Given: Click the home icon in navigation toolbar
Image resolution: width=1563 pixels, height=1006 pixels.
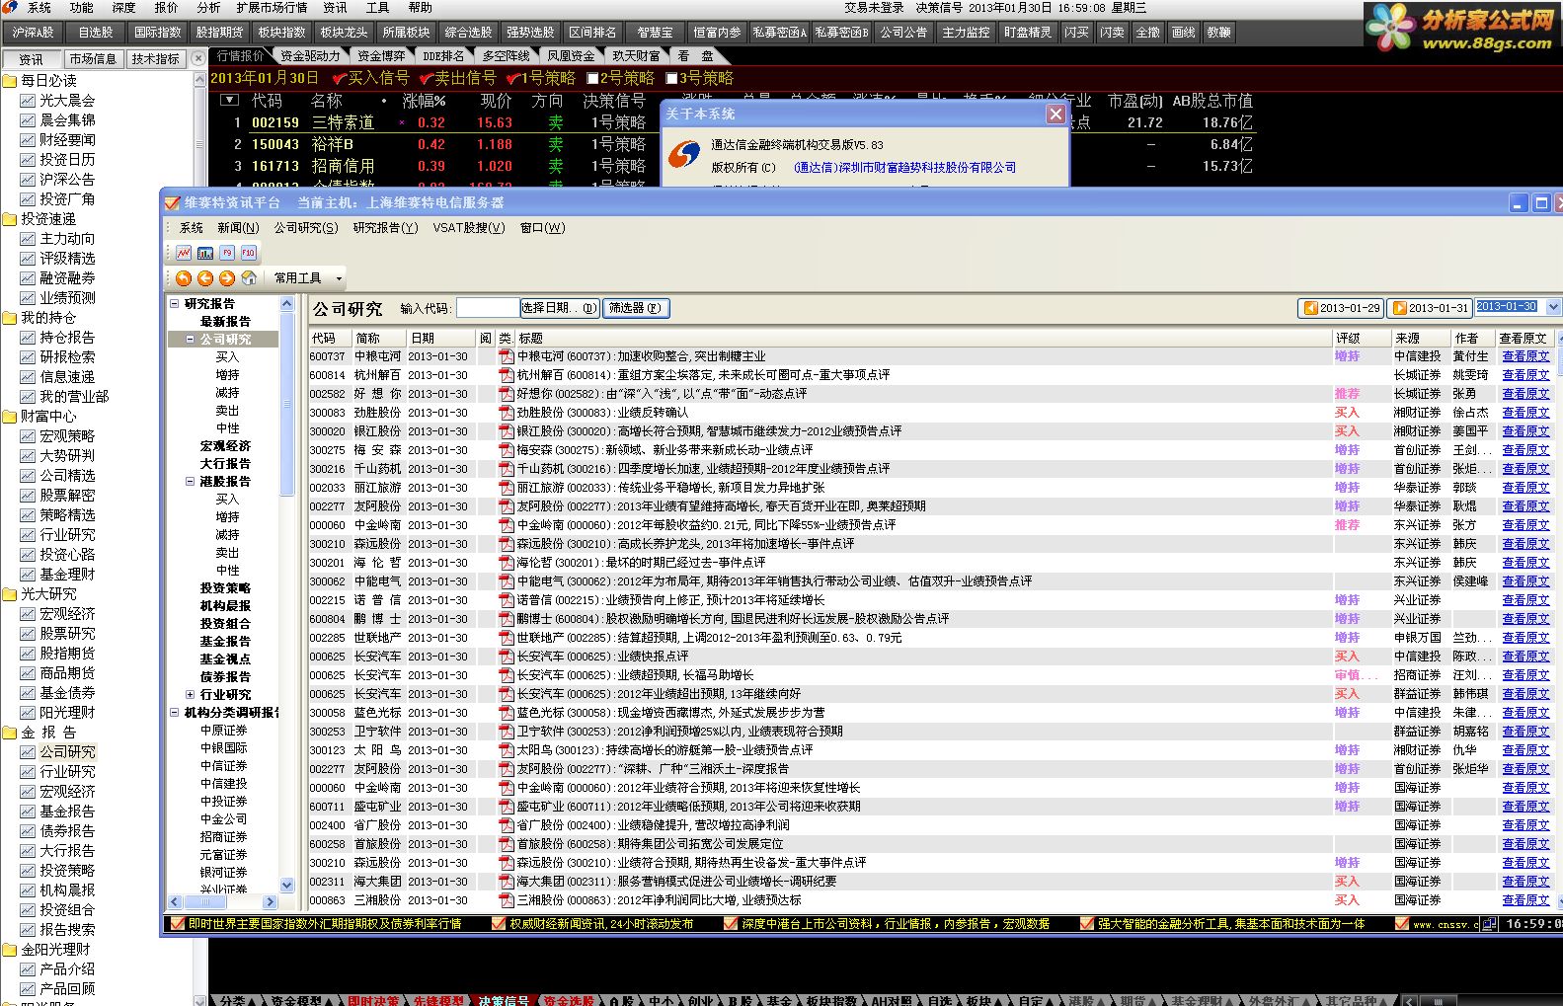Looking at the screenshot, I should (249, 278).
